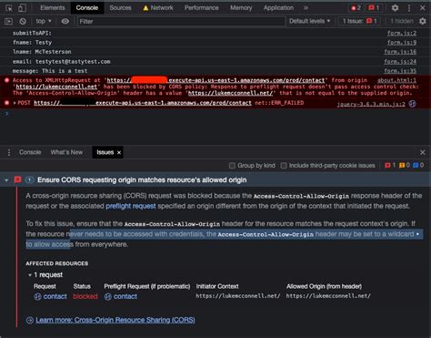
Task: Click the red issue flag icon on CORS issue
Action: pos(17,179)
